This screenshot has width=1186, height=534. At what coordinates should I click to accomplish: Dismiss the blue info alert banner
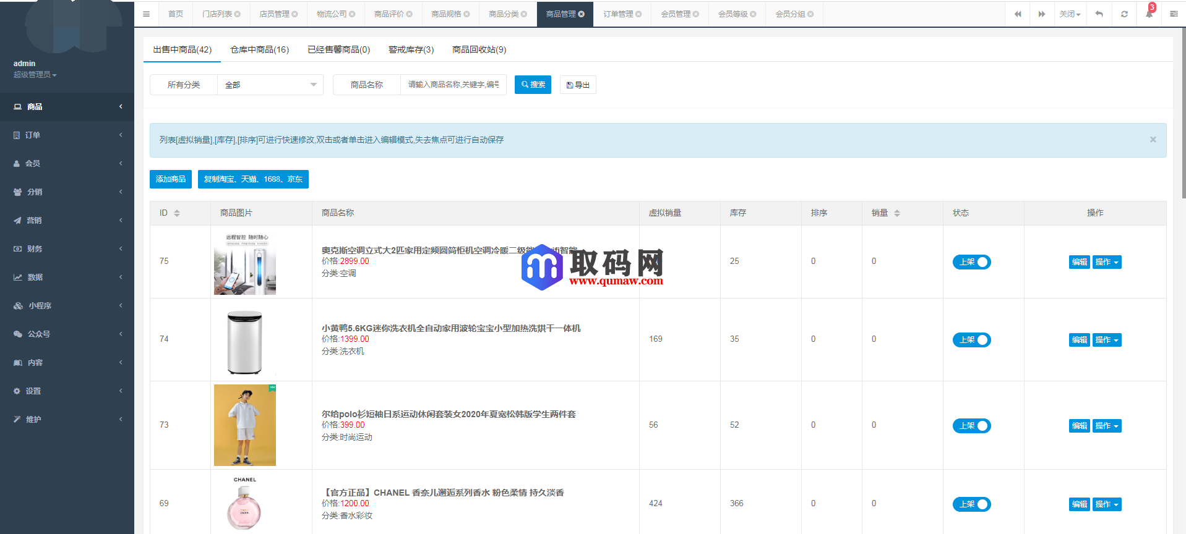pyautogui.click(x=1153, y=140)
